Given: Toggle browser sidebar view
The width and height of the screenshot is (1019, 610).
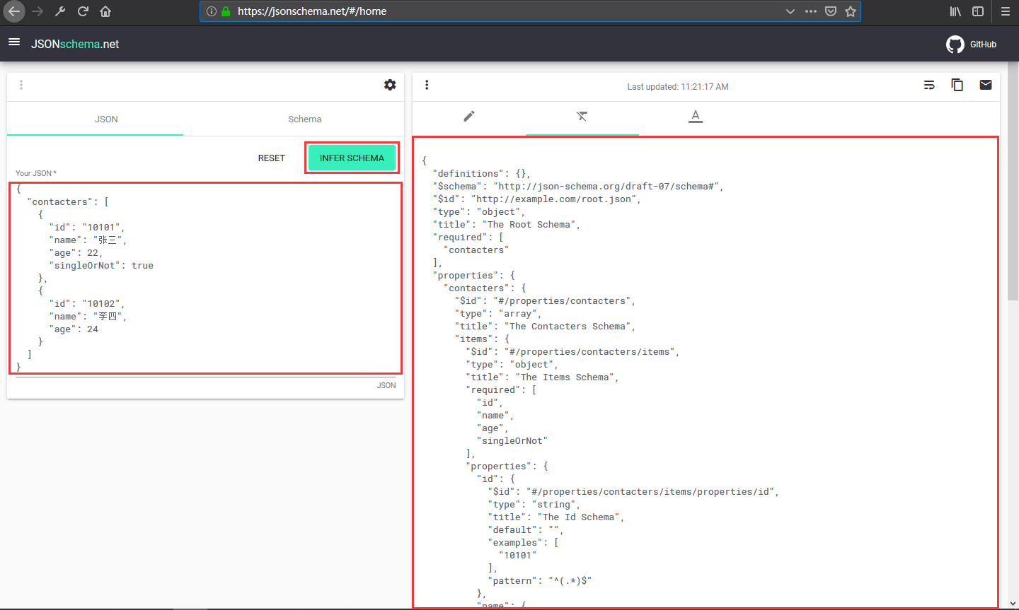Looking at the screenshot, I should point(978,11).
